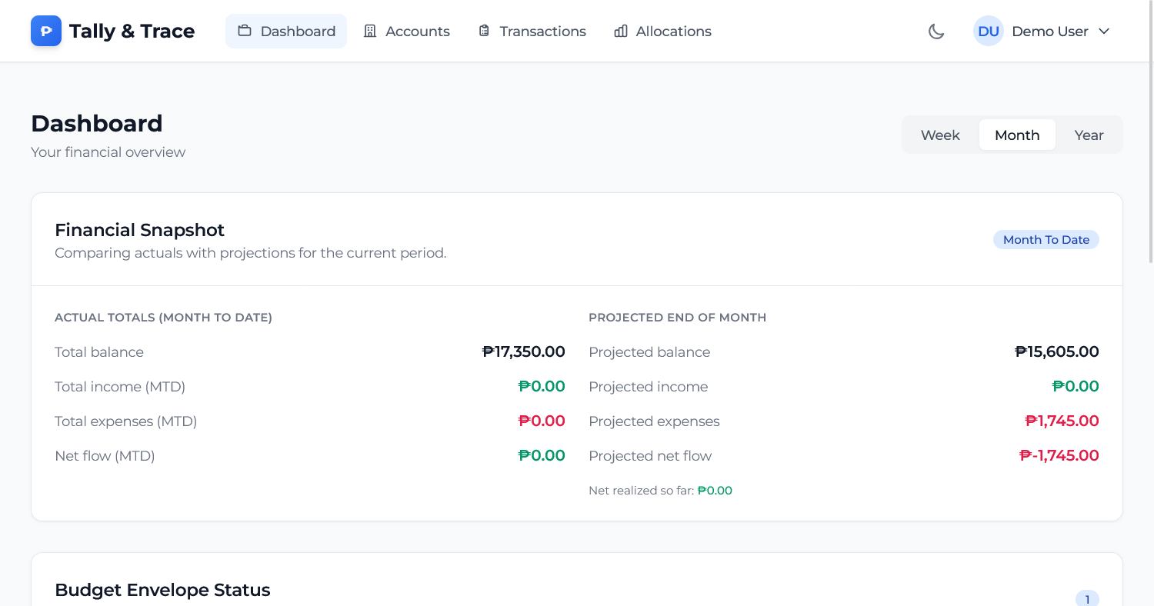1154x606 pixels.
Task: Click the Tally & Trace logo icon
Action: point(45,32)
